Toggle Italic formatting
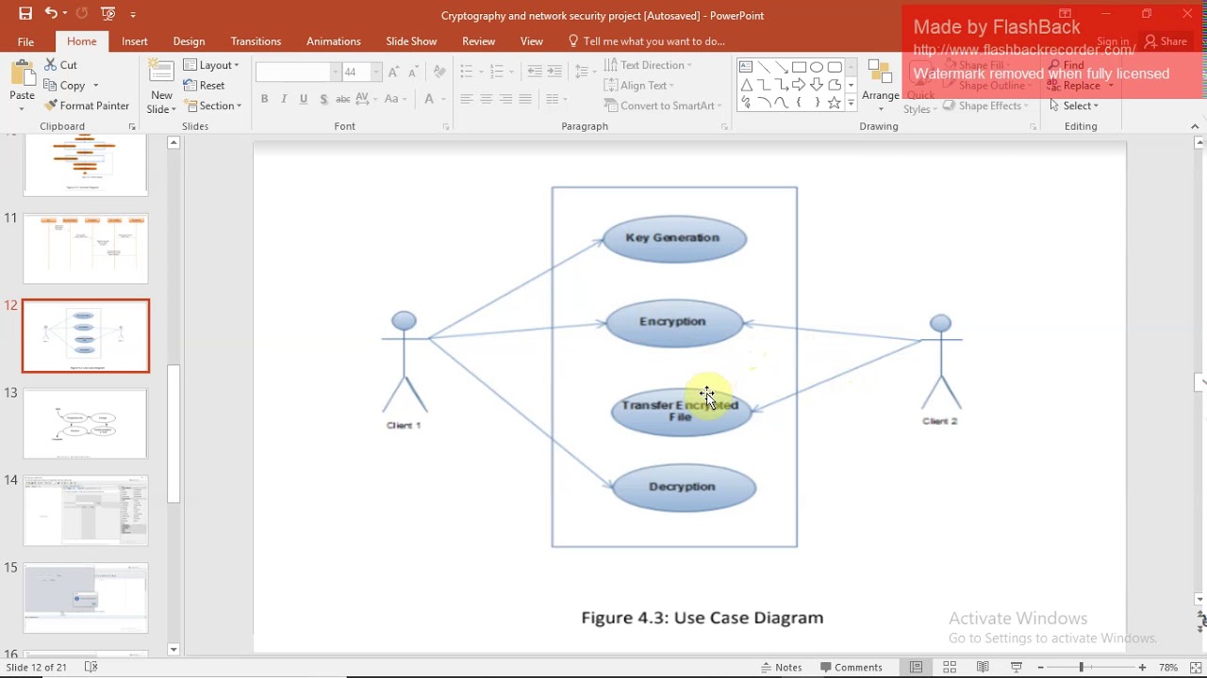1207x678 pixels. coord(284,99)
